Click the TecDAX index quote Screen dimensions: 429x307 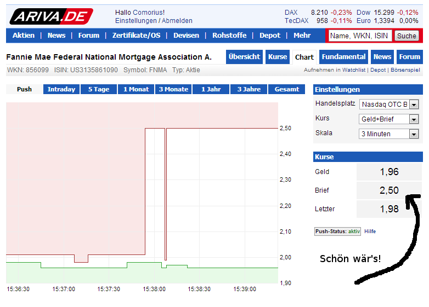(x=318, y=21)
